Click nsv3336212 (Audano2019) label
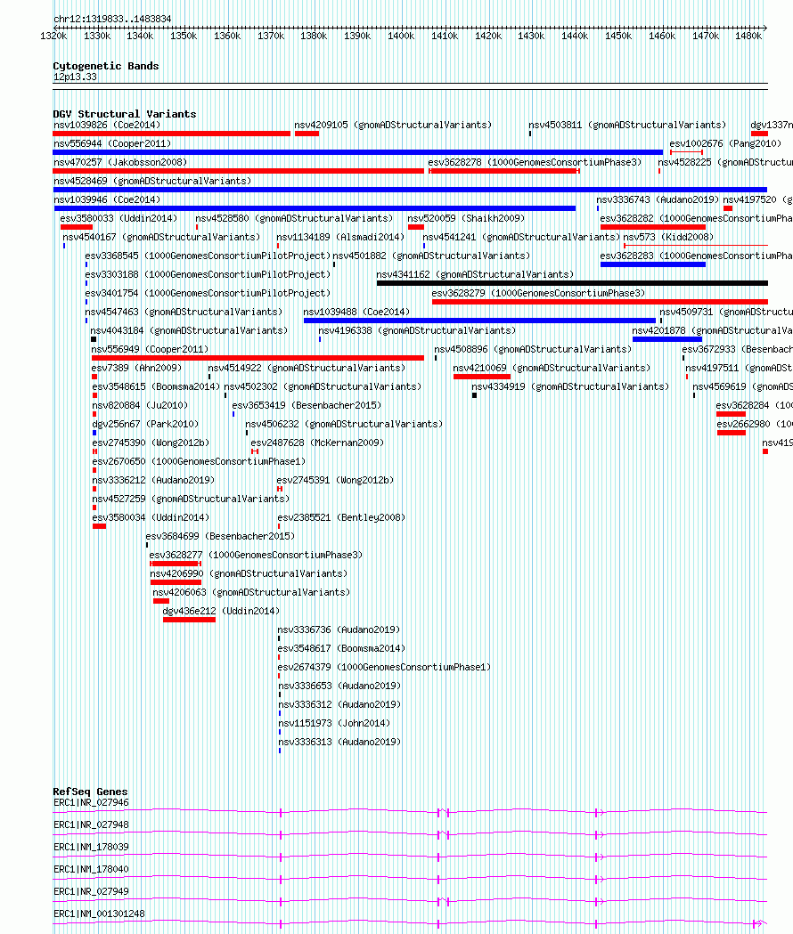The height and width of the screenshot is (934, 793). point(153,480)
